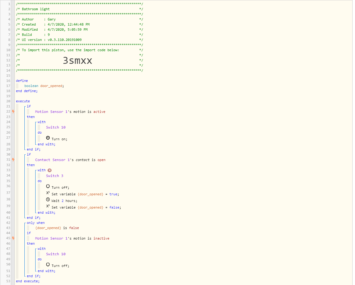
Task: Click line number 53 in the gutter
Action: coord(8,281)
